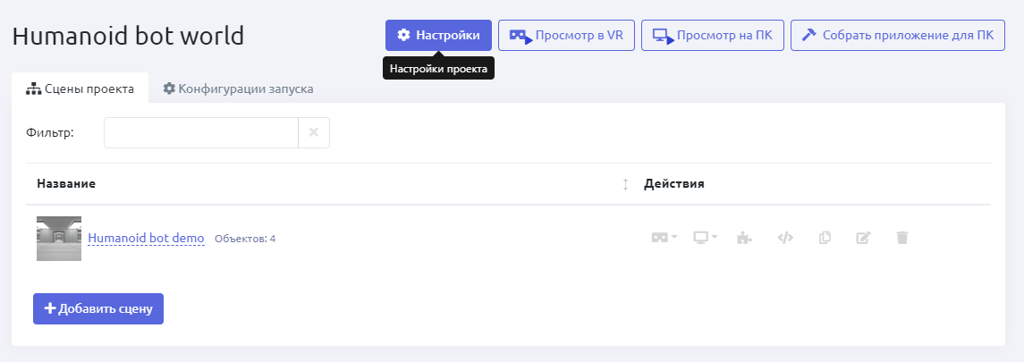
Task: Switch to the Конфигурации запуска tab
Action: 238,88
